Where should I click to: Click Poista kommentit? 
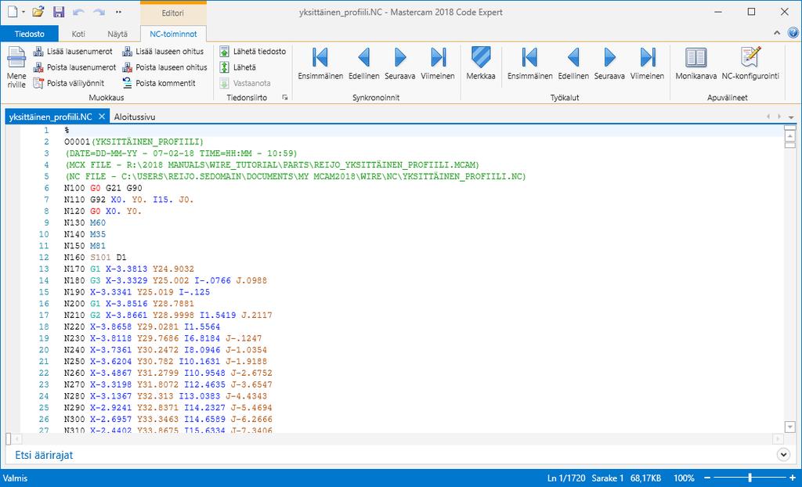tap(158, 83)
